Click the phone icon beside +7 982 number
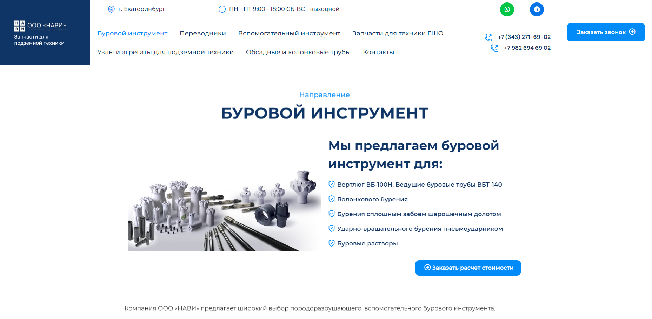The height and width of the screenshot is (319, 652). tap(494, 48)
